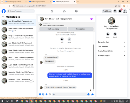This screenshot has height=103, width=130.
Task: Click the browser address bar URL
Action: (x=31, y=6)
